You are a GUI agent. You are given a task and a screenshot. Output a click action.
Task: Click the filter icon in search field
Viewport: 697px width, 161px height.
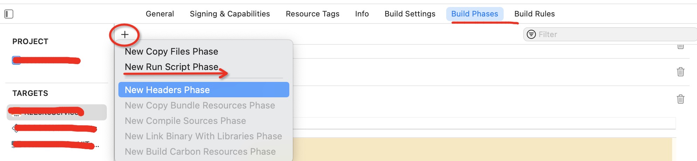click(531, 34)
